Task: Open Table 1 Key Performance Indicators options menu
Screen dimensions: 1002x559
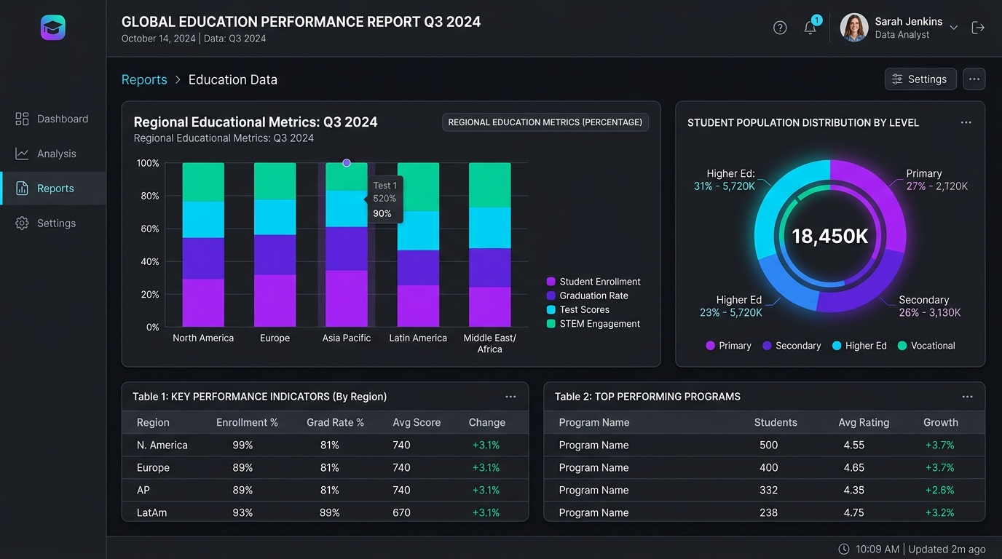Action: (510, 397)
